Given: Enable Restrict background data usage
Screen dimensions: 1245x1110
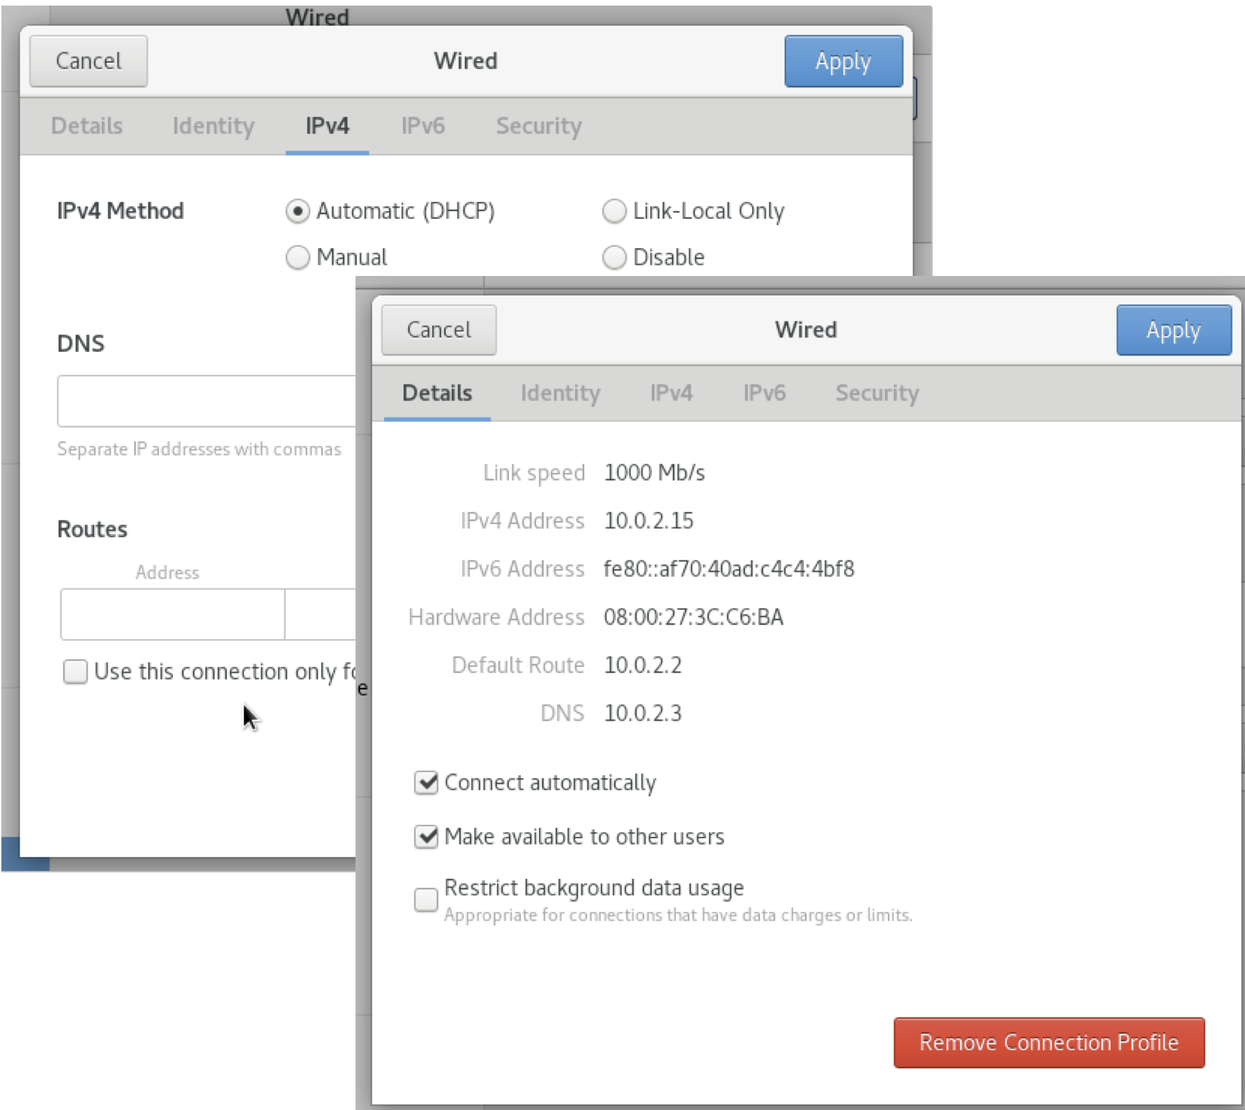Looking at the screenshot, I should 426,900.
